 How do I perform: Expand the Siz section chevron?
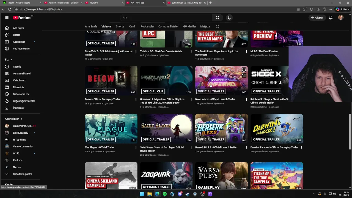click(x=11, y=60)
